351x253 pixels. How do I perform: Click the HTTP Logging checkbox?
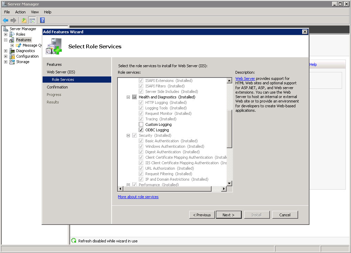pos(141,103)
